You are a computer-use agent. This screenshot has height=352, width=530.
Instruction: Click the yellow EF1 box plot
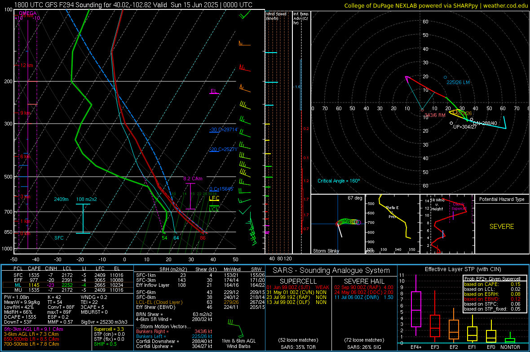pyautogui.click(x=472, y=330)
